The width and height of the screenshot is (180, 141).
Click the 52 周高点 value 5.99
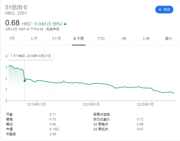point(140,124)
